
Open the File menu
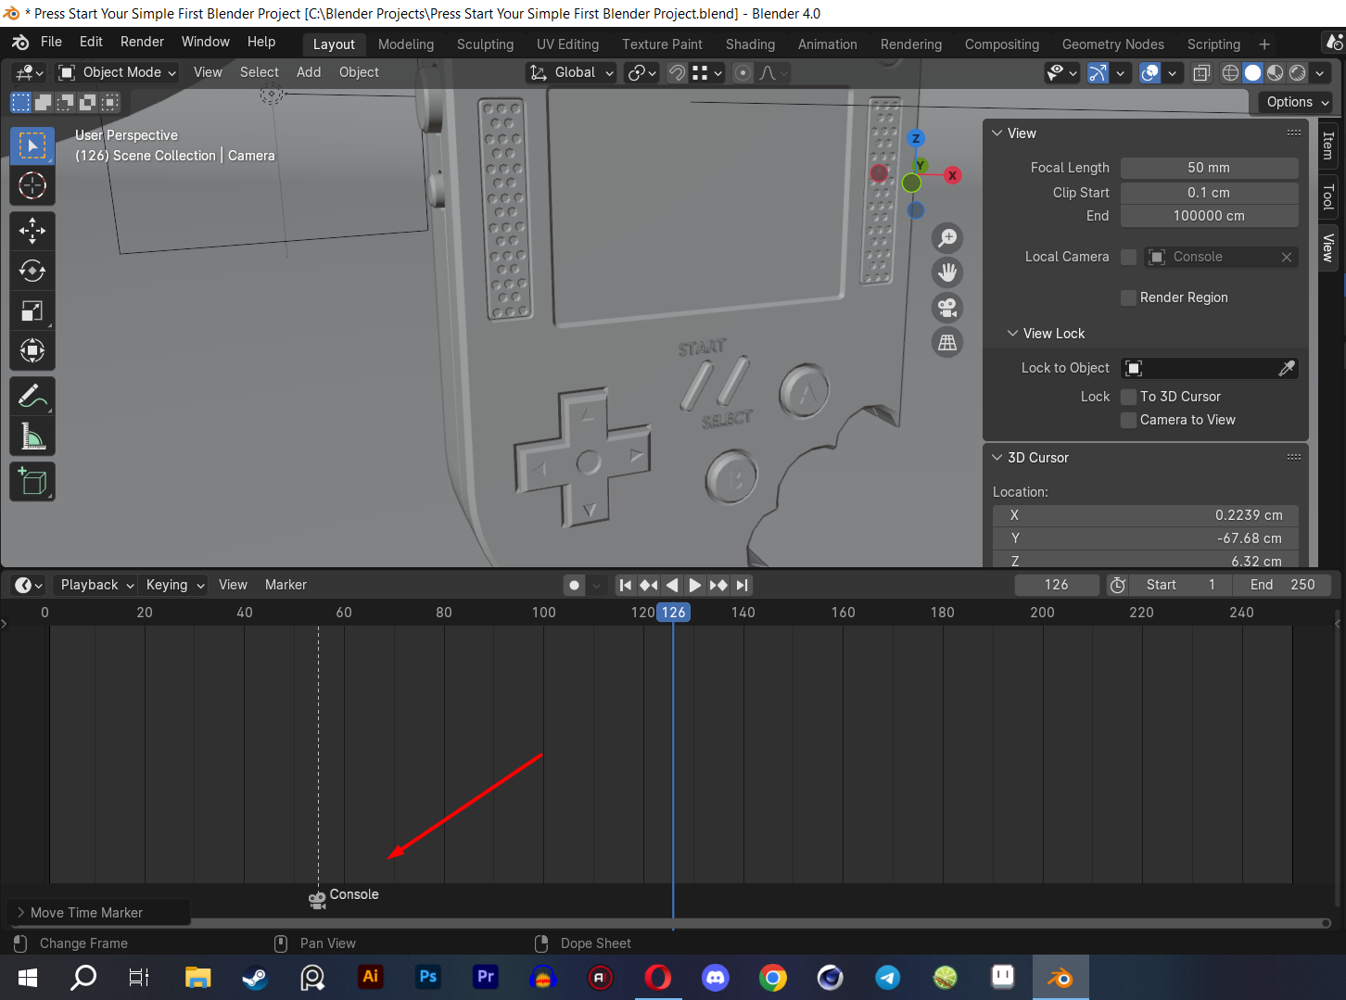[52, 42]
